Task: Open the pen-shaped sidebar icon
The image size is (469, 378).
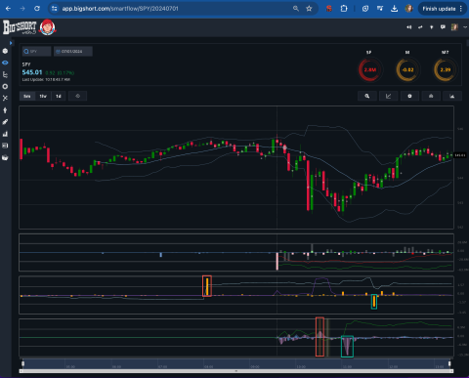Action: 5,122
